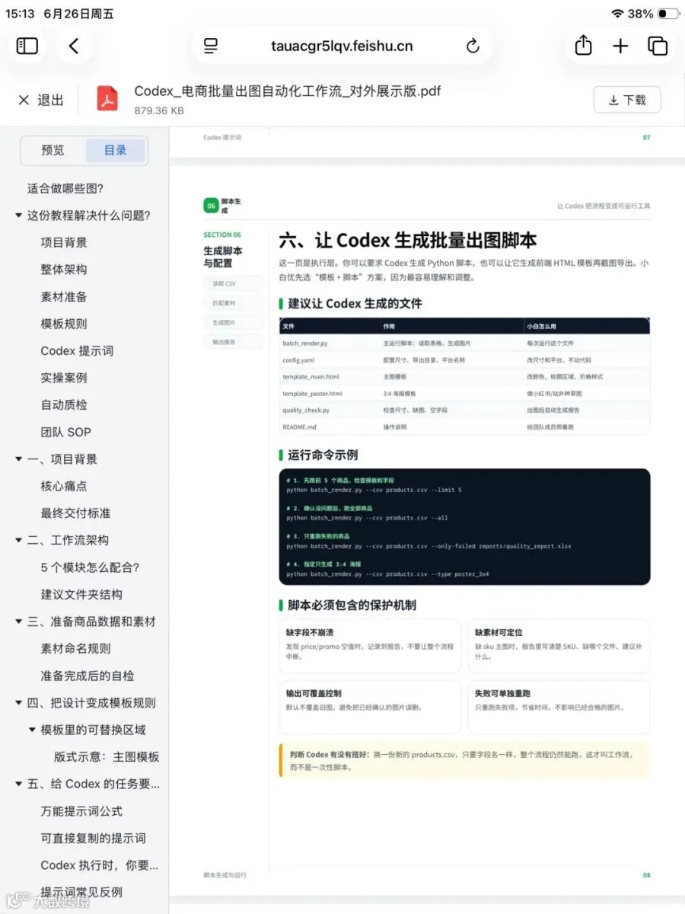Open 可直接复制的提示词 outline entry

click(x=93, y=838)
